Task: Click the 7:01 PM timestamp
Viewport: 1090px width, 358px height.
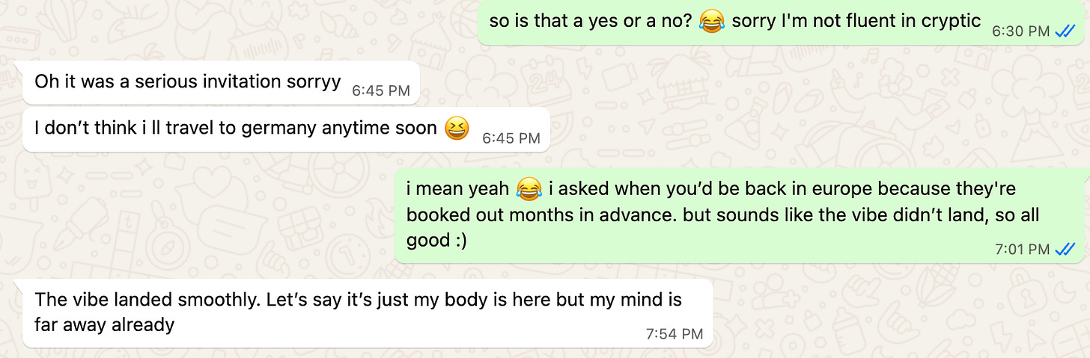Action: click(1022, 250)
